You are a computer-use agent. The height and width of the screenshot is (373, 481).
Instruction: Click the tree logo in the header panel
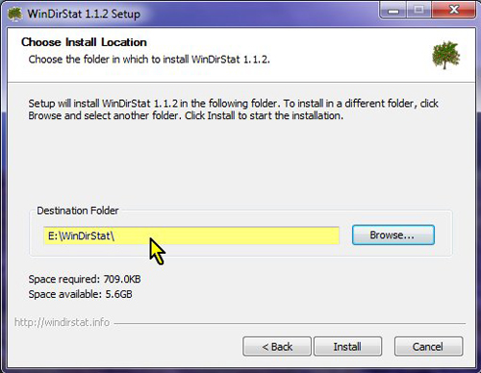pyautogui.click(x=445, y=55)
